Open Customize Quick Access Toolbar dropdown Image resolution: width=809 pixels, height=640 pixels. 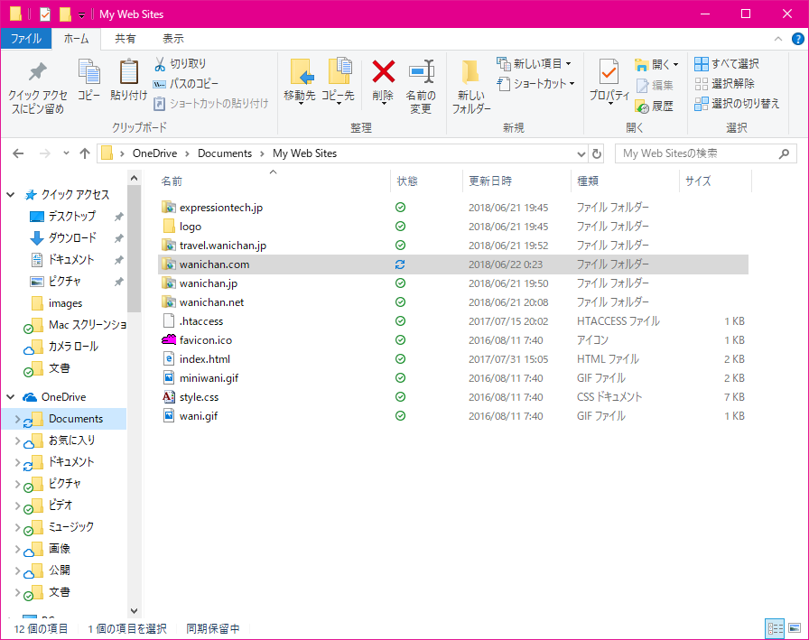81,15
